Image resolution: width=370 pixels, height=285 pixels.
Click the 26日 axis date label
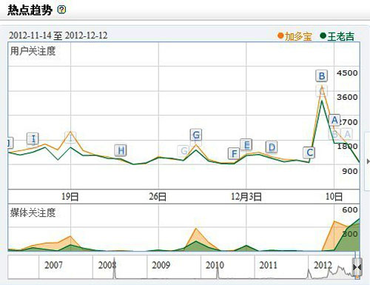pyautogui.click(x=158, y=197)
